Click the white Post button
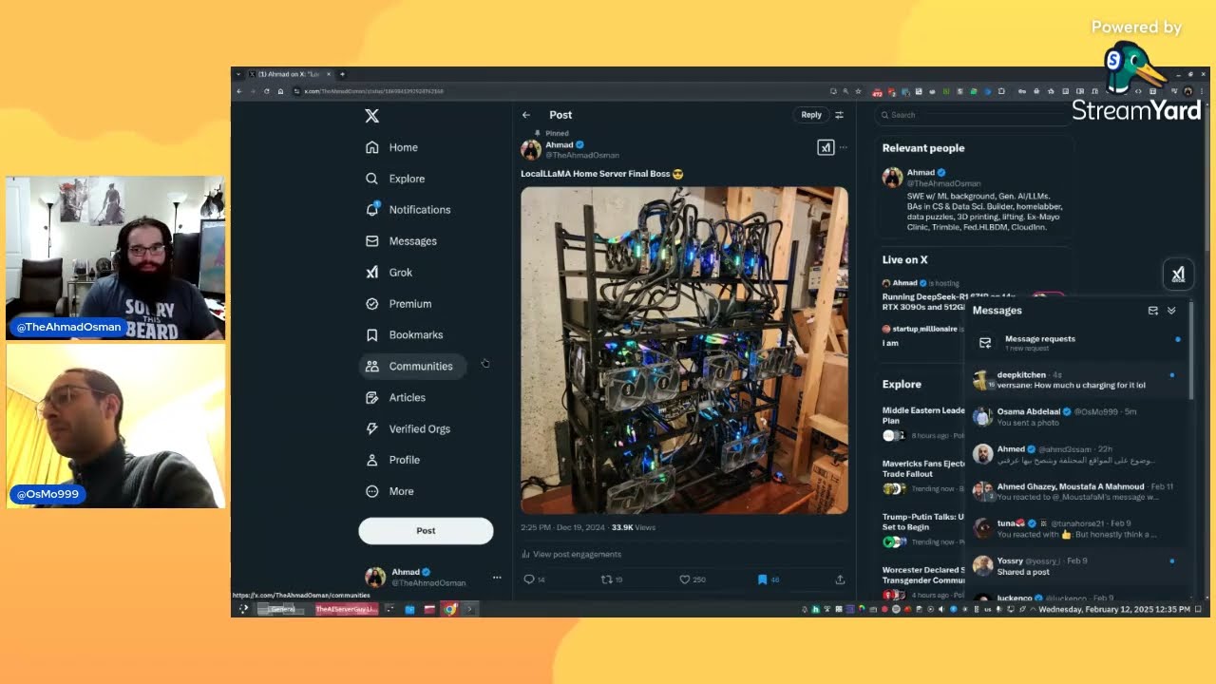The image size is (1216, 684). tap(426, 531)
